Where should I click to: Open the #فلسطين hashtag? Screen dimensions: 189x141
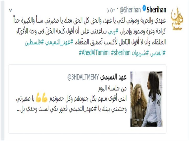tap(34, 42)
